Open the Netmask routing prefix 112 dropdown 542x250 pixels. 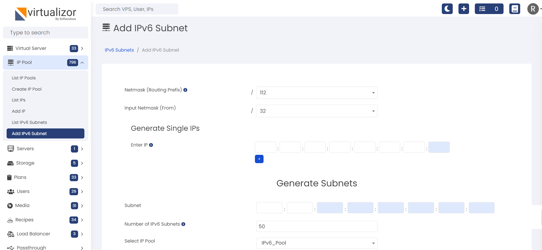coord(317,93)
